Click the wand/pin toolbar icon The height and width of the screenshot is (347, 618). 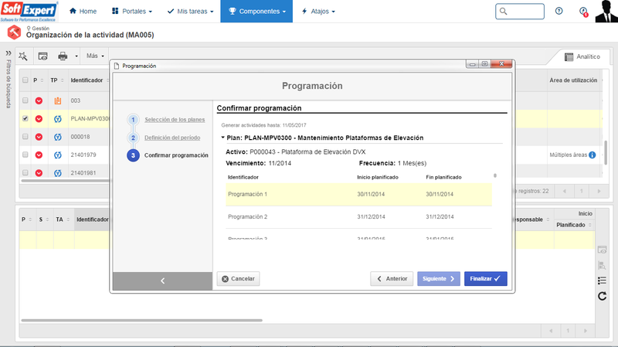tap(23, 56)
